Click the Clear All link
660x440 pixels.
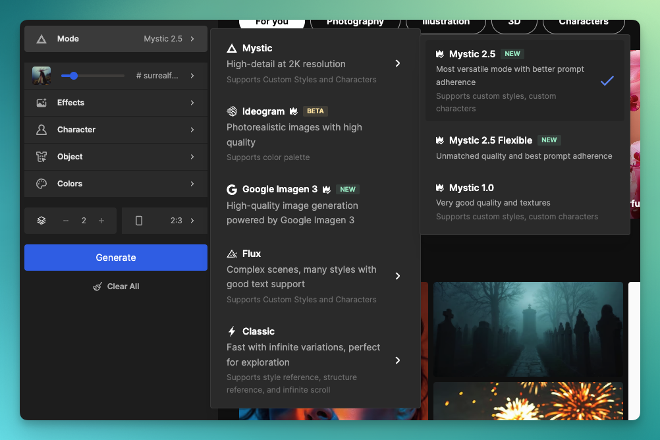pos(116,287)
